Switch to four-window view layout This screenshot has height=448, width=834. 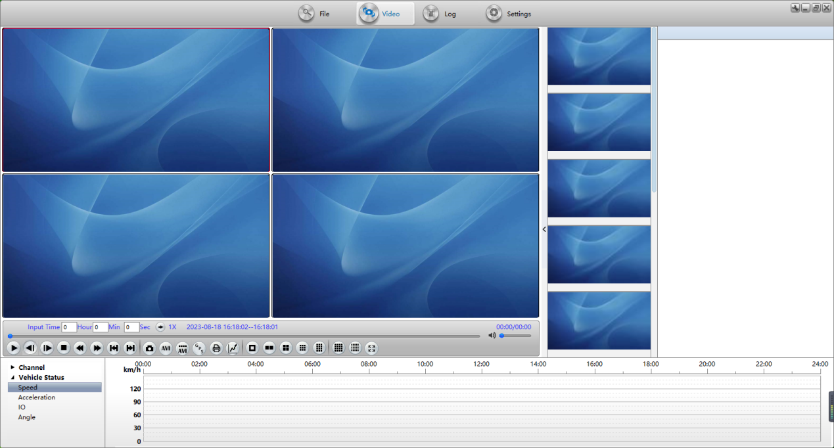click(286, 348)
